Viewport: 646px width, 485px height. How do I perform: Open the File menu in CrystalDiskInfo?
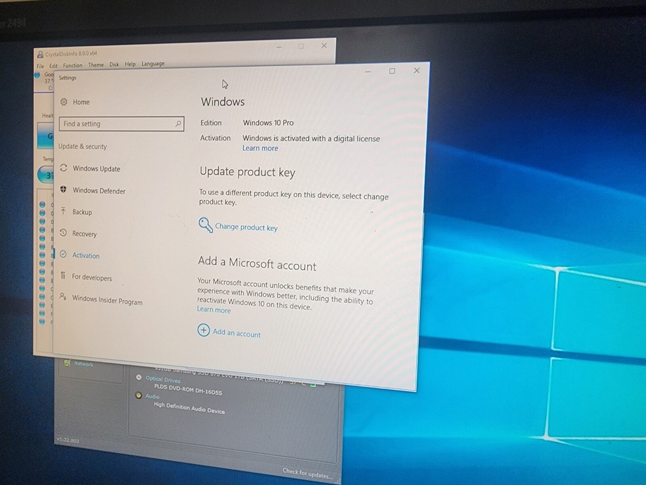40,66
